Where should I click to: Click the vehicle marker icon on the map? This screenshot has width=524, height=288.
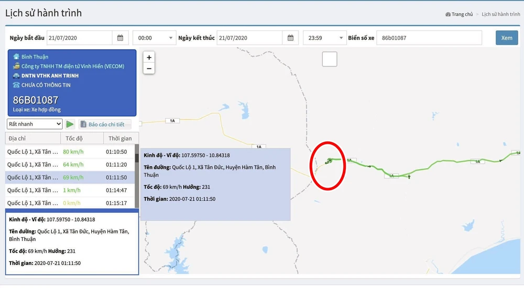pyautogui.click(x=329, y=160)
